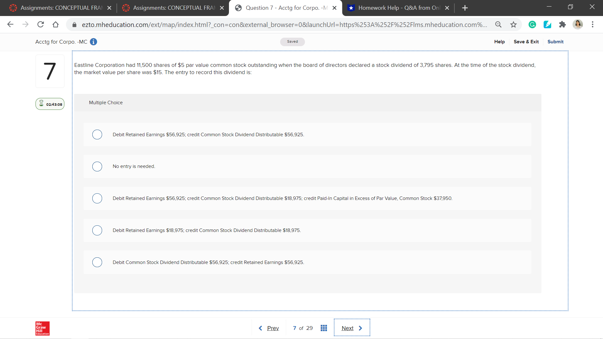The image size is (603, 339).
Task: Click the McGraw Hill Education logo
Action: 42,328
